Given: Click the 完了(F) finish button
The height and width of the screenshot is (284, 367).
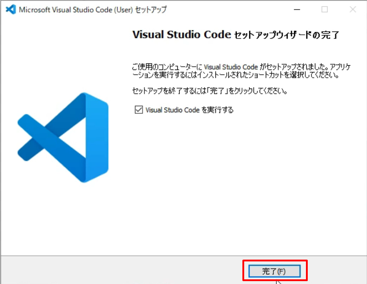Looking at the screenshot, I should point(274,271).
